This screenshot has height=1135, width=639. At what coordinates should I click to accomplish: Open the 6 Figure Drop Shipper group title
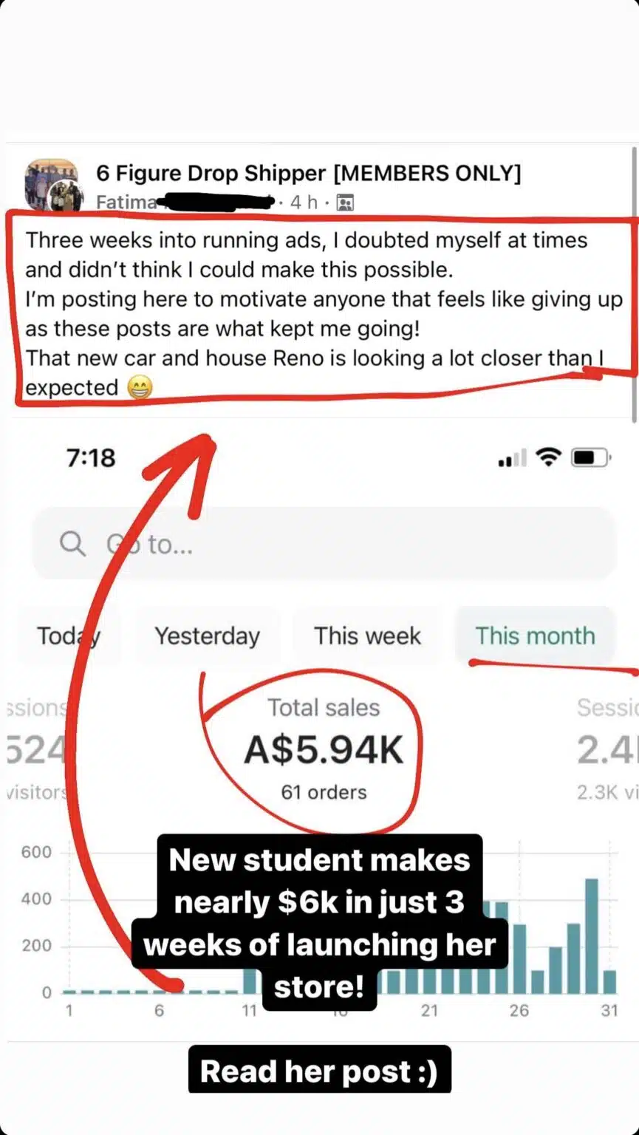[308, 173]
